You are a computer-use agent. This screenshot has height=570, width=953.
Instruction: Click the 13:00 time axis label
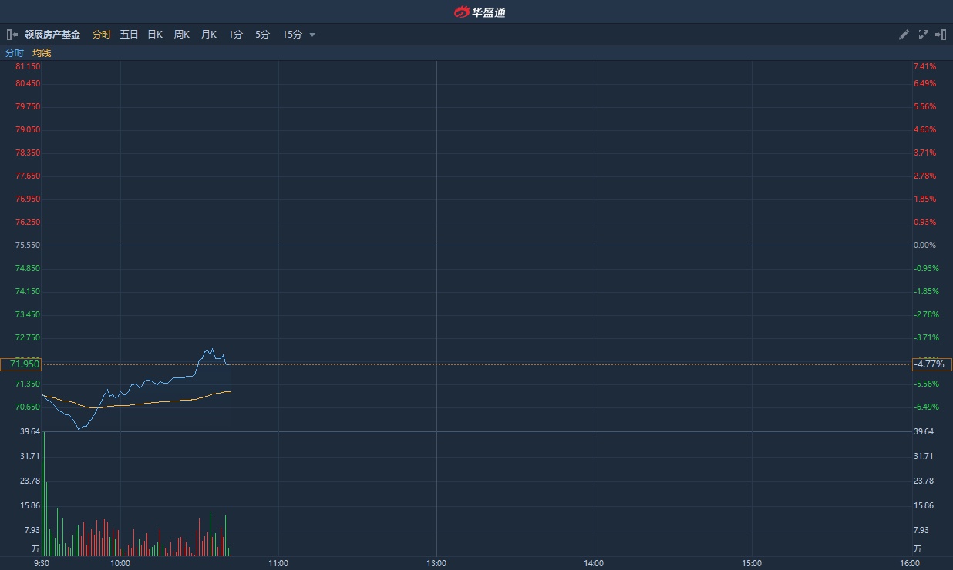point(436,563)
